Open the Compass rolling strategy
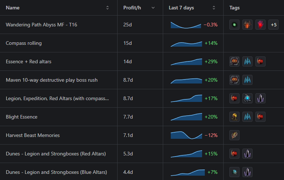 coord(24,43)
